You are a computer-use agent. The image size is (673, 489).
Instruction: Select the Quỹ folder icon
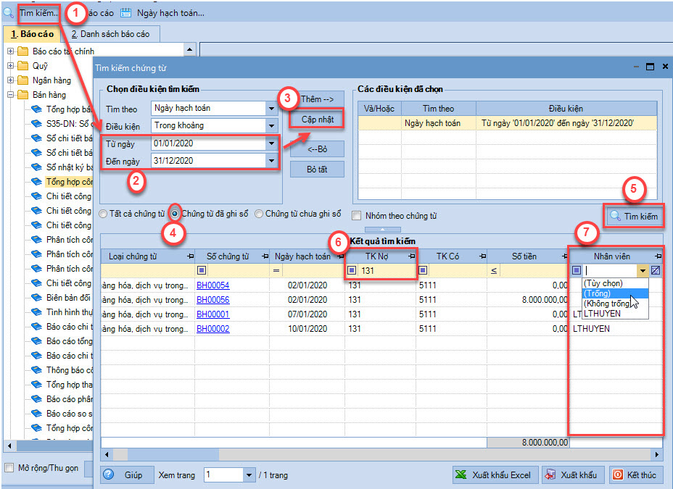coord(22,66)
